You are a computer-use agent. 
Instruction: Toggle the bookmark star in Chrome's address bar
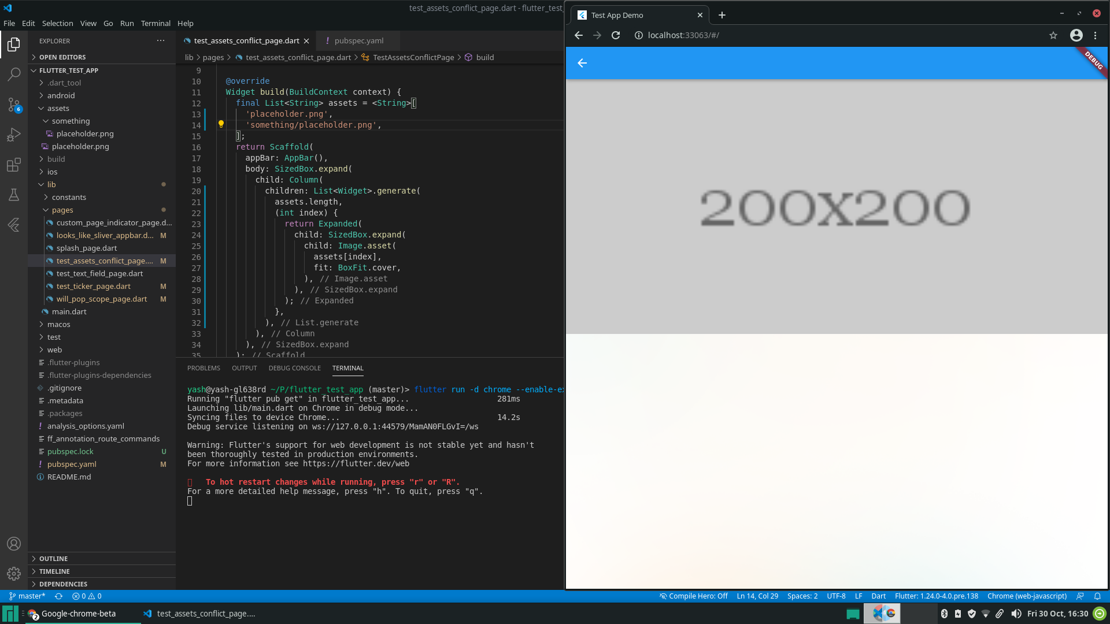pos(1053,35)
